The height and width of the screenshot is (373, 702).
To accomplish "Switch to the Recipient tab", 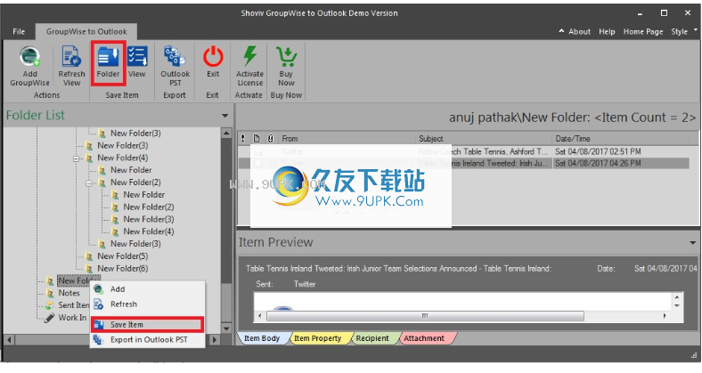I will point(372,338).
